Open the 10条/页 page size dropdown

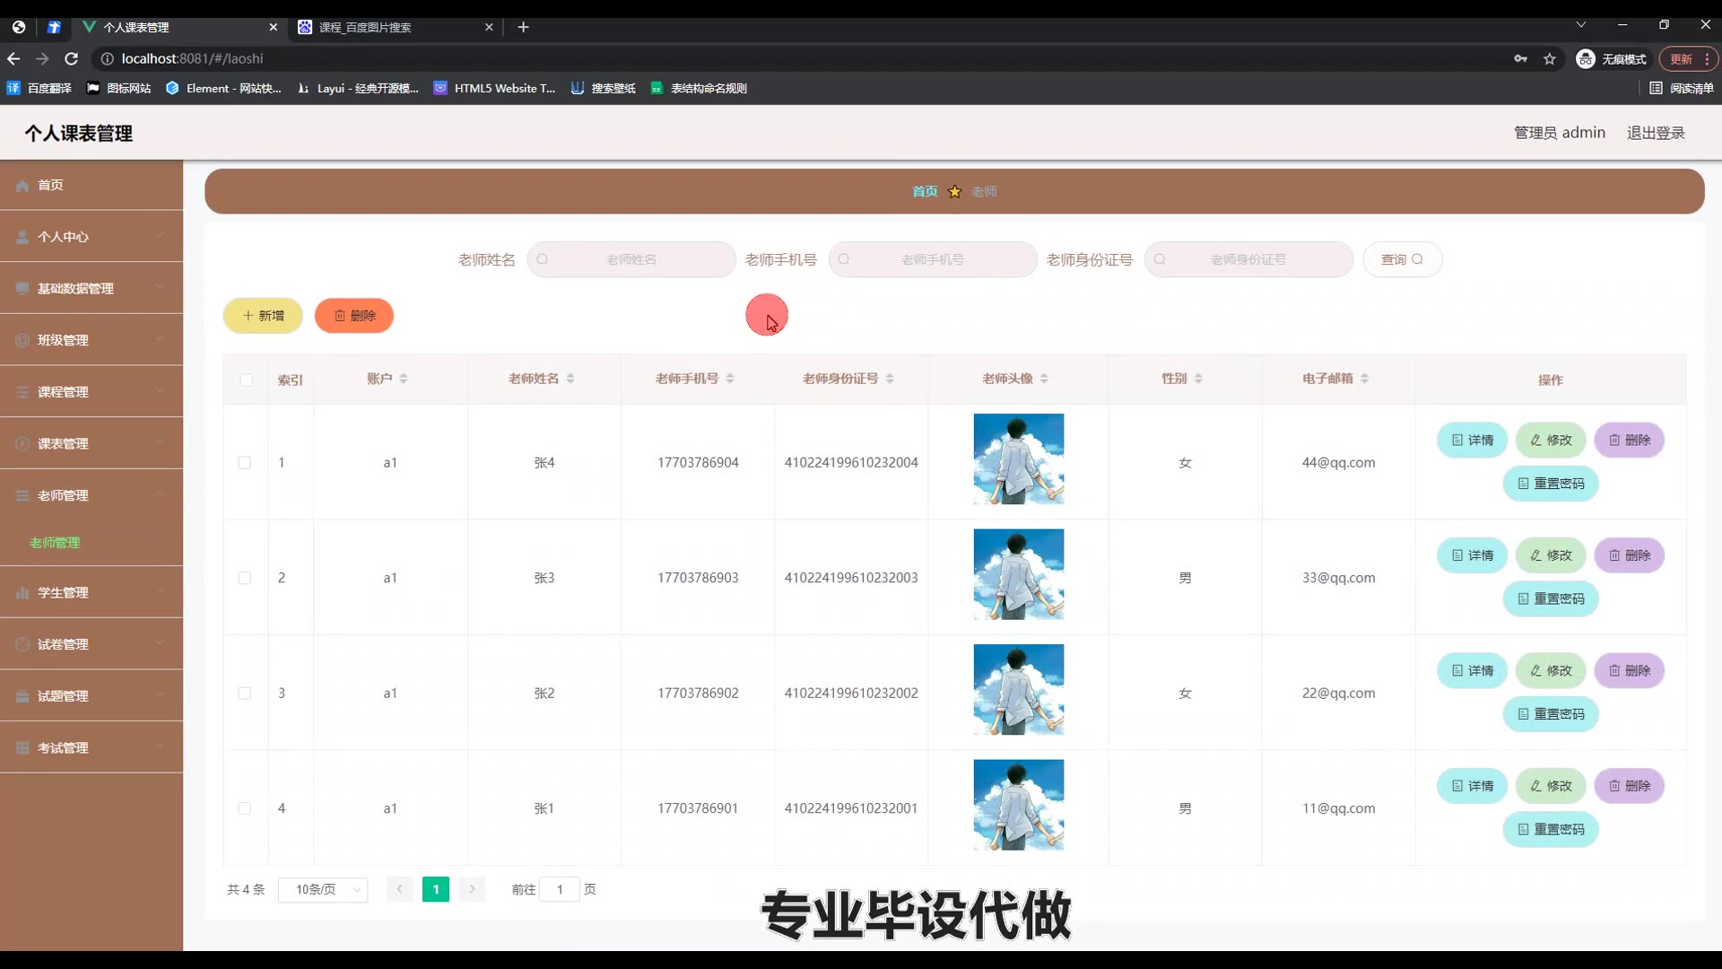pyautogui.click(x=323, y=889)
